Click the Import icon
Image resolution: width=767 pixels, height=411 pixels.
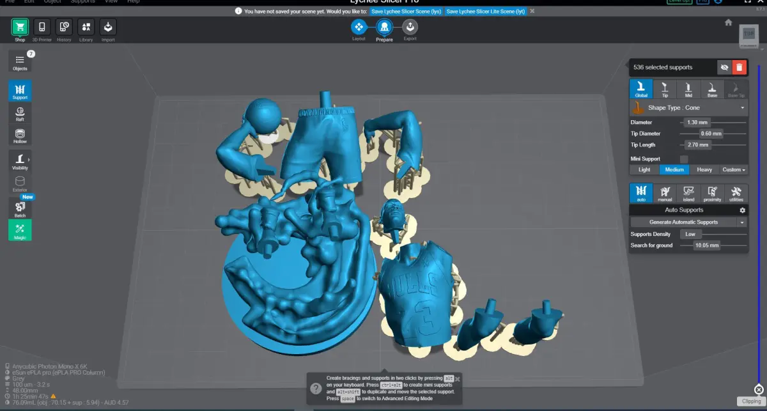click(x=108, y=30)
